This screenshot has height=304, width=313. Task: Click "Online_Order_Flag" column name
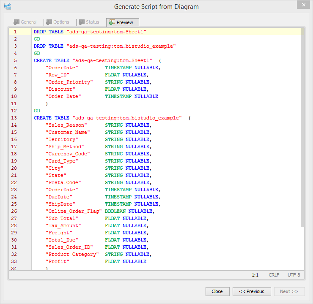pyautogui.click(x=74, y=211)
